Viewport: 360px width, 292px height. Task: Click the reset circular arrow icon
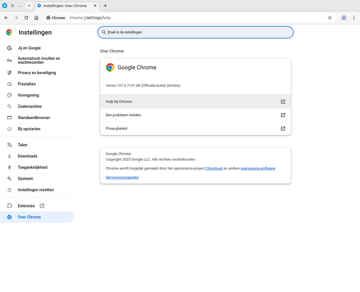pyautogui.click(x=9, y=190)
